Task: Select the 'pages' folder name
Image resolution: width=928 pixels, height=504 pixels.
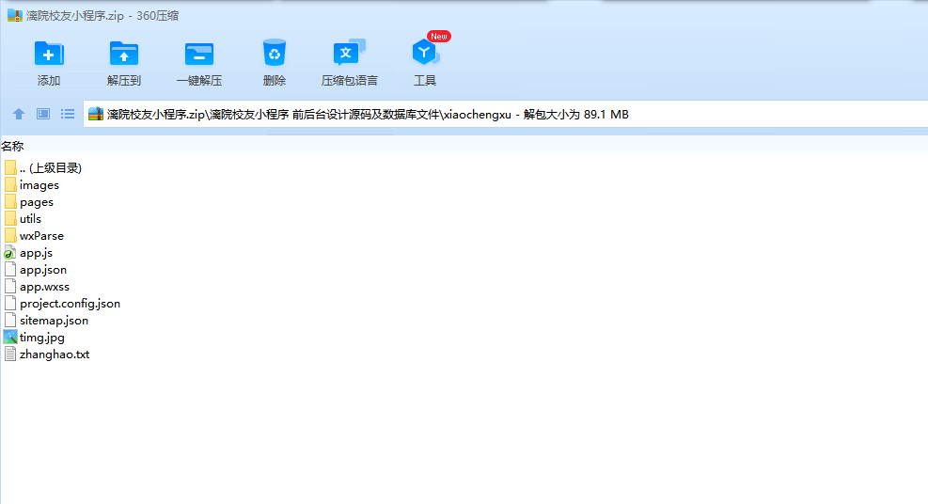Action: coord(37,202)
